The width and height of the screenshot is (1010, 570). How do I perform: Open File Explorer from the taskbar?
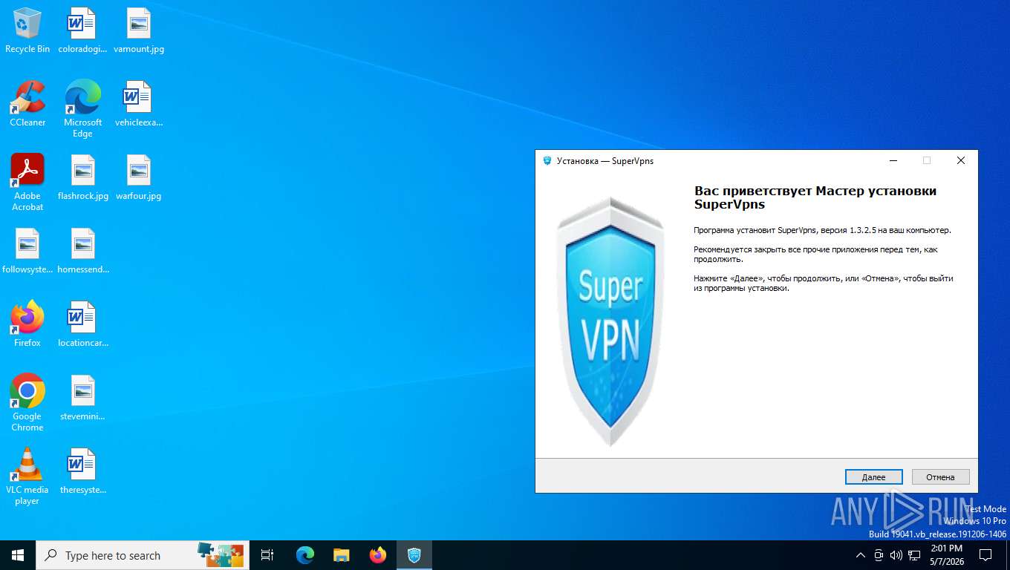342,555
